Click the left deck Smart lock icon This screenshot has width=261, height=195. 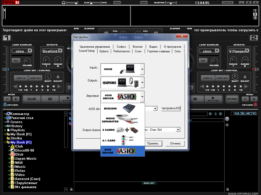[58, 77]
